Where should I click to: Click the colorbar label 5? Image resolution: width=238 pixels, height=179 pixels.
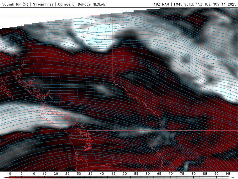tap(21, 174)
